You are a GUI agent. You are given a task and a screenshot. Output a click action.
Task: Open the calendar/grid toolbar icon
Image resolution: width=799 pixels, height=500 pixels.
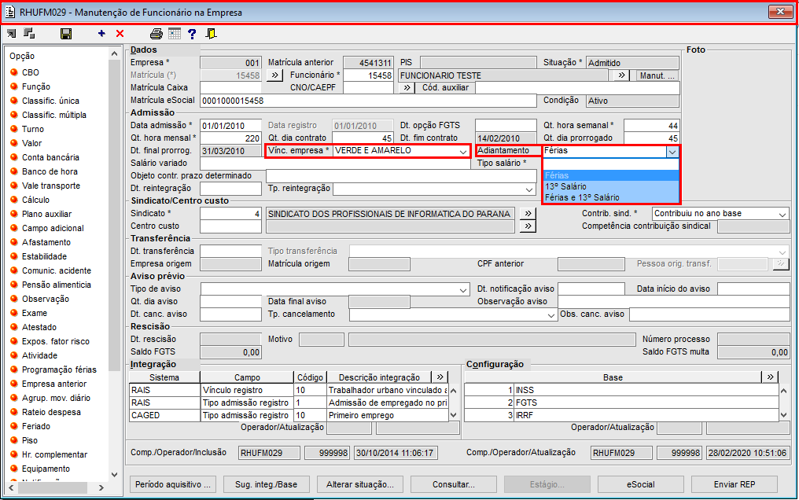(x=175, y=34)
